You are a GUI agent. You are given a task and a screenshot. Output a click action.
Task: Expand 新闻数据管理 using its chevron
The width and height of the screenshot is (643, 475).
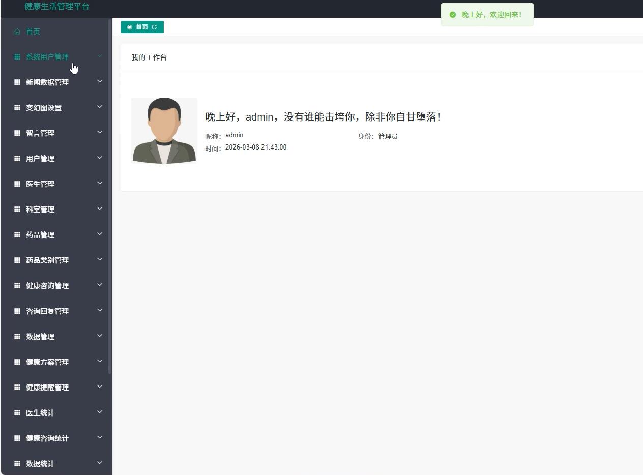(100, 81)
